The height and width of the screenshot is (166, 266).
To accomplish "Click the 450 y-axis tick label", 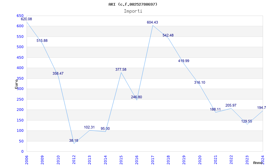I will [x=20, y=57].
